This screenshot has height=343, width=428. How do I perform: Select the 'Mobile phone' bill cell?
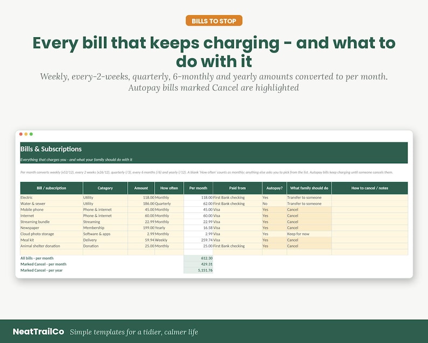tap(51, 210)
